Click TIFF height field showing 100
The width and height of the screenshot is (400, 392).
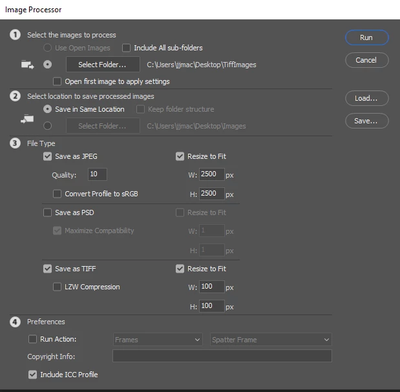212,306
